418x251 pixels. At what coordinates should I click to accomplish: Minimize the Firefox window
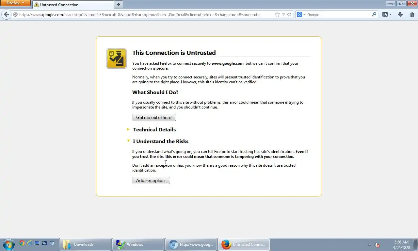pos(391,3)
